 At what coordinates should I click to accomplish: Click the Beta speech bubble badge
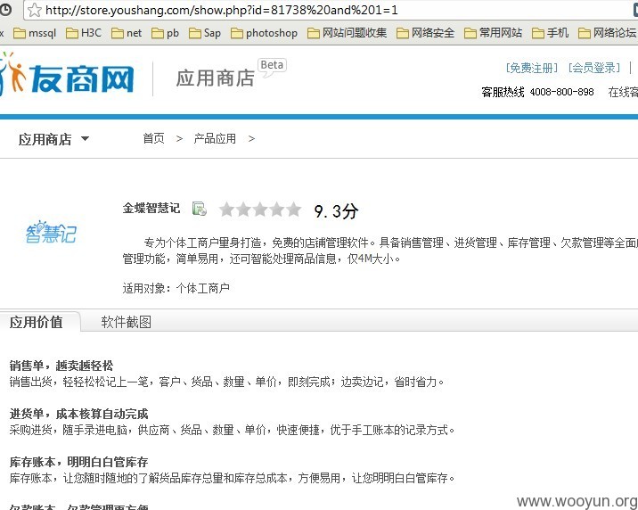(x=272, y=67)
